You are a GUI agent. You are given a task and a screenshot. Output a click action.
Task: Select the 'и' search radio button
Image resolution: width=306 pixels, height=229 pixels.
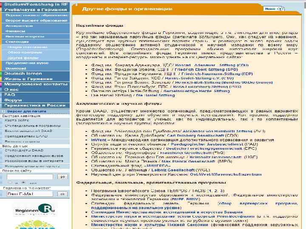(10, 182)
